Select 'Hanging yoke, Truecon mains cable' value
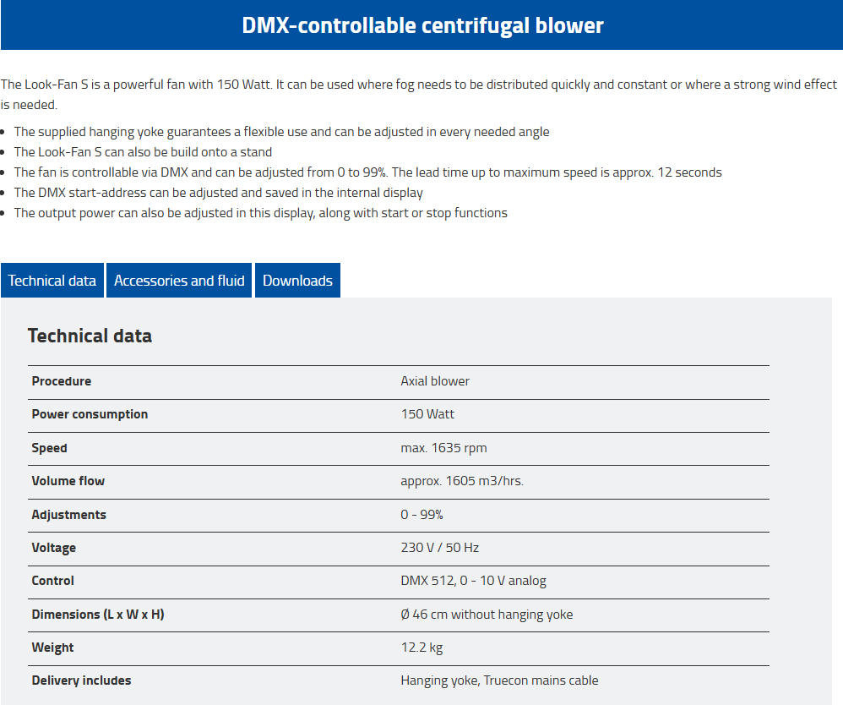Viewport: 843px width, 705px height. 499,680
